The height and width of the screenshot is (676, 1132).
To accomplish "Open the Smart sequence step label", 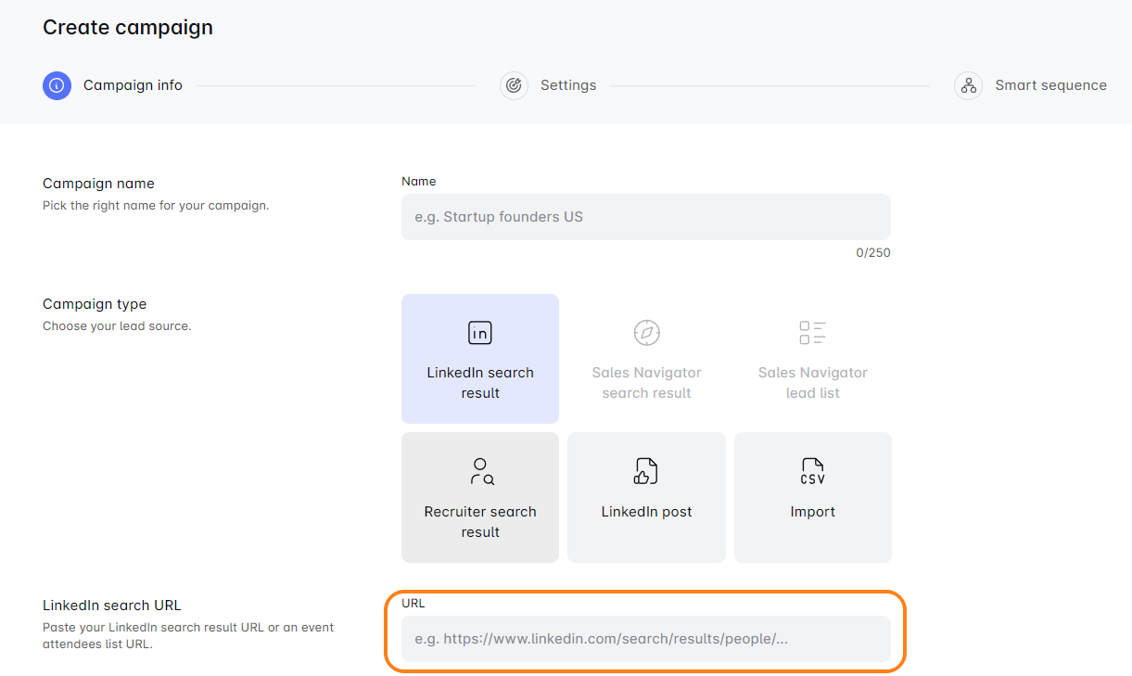I will (x=1050, y=85).
